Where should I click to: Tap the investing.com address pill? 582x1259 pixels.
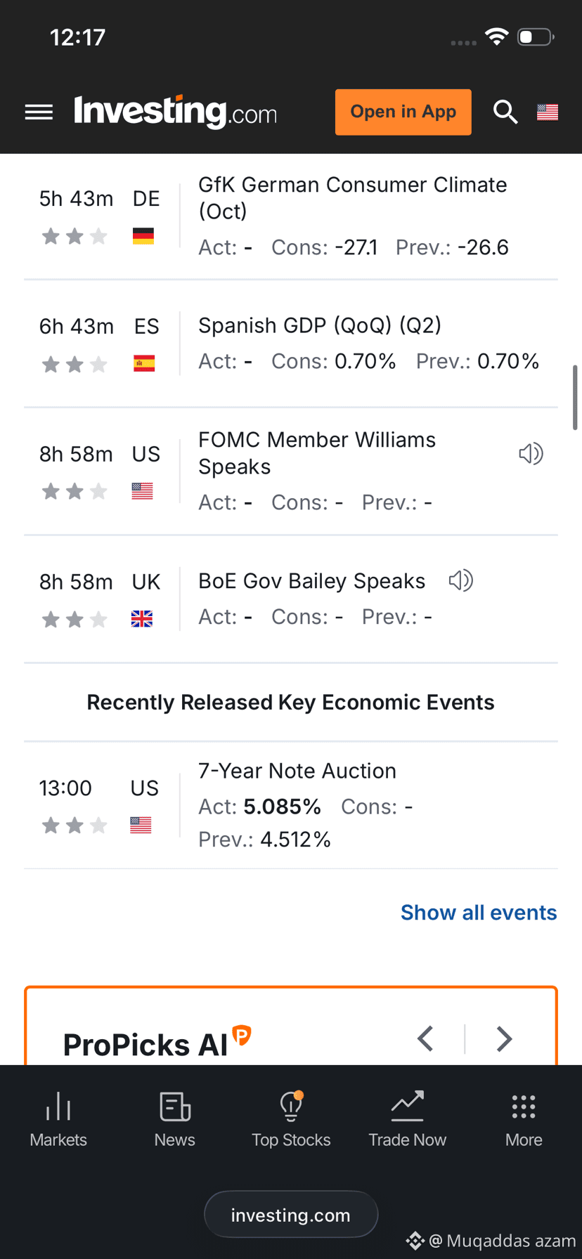pos(291,1215)
